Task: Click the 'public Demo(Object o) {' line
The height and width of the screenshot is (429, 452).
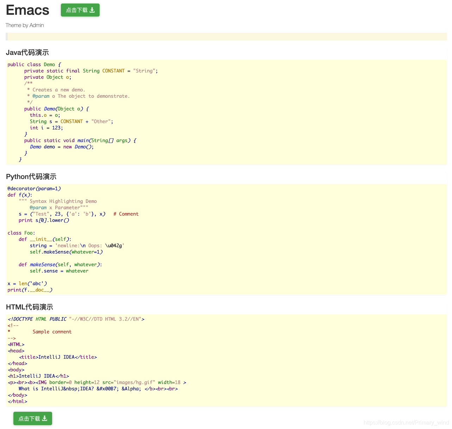Action: [x=57, y=109]
